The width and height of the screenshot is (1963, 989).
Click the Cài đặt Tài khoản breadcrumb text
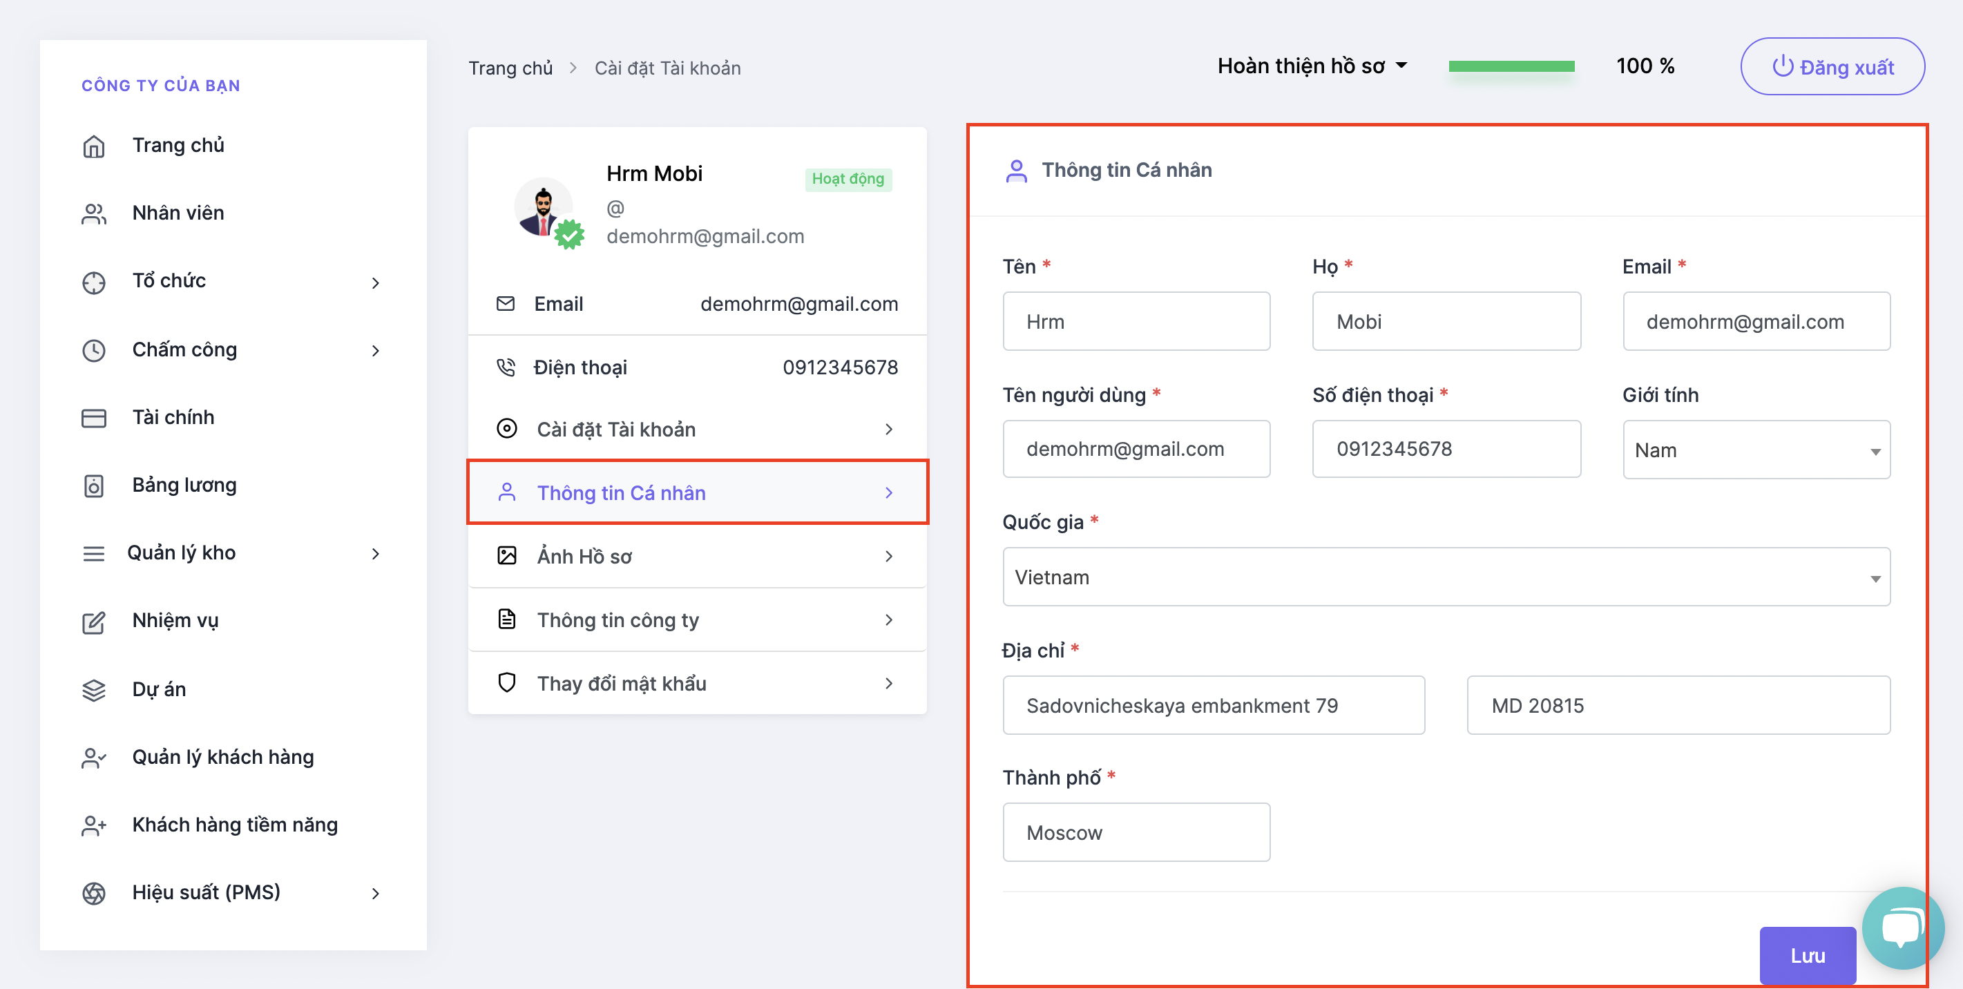[x=667, y=68]
